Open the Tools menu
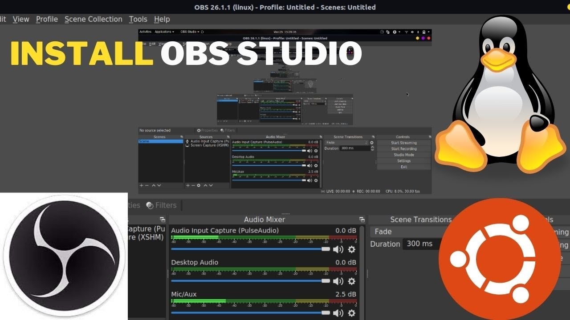 coord(138,19)
